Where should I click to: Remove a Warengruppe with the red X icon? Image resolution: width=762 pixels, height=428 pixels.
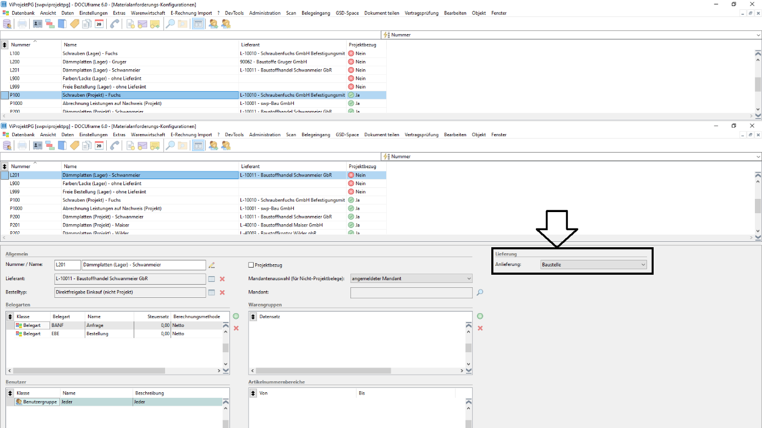(480, 328)
